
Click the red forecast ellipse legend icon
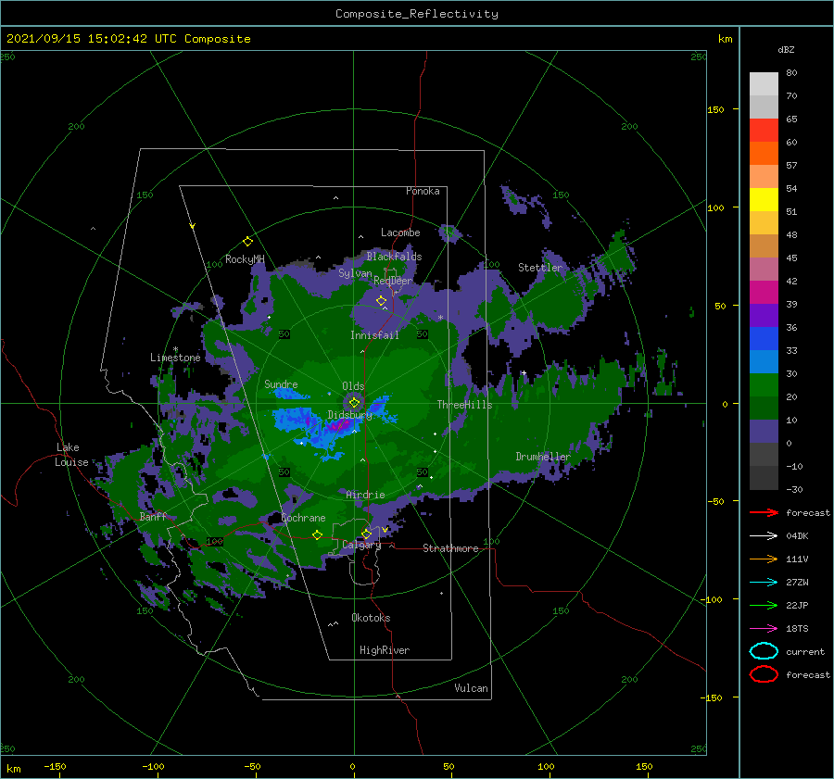(764, 674)
